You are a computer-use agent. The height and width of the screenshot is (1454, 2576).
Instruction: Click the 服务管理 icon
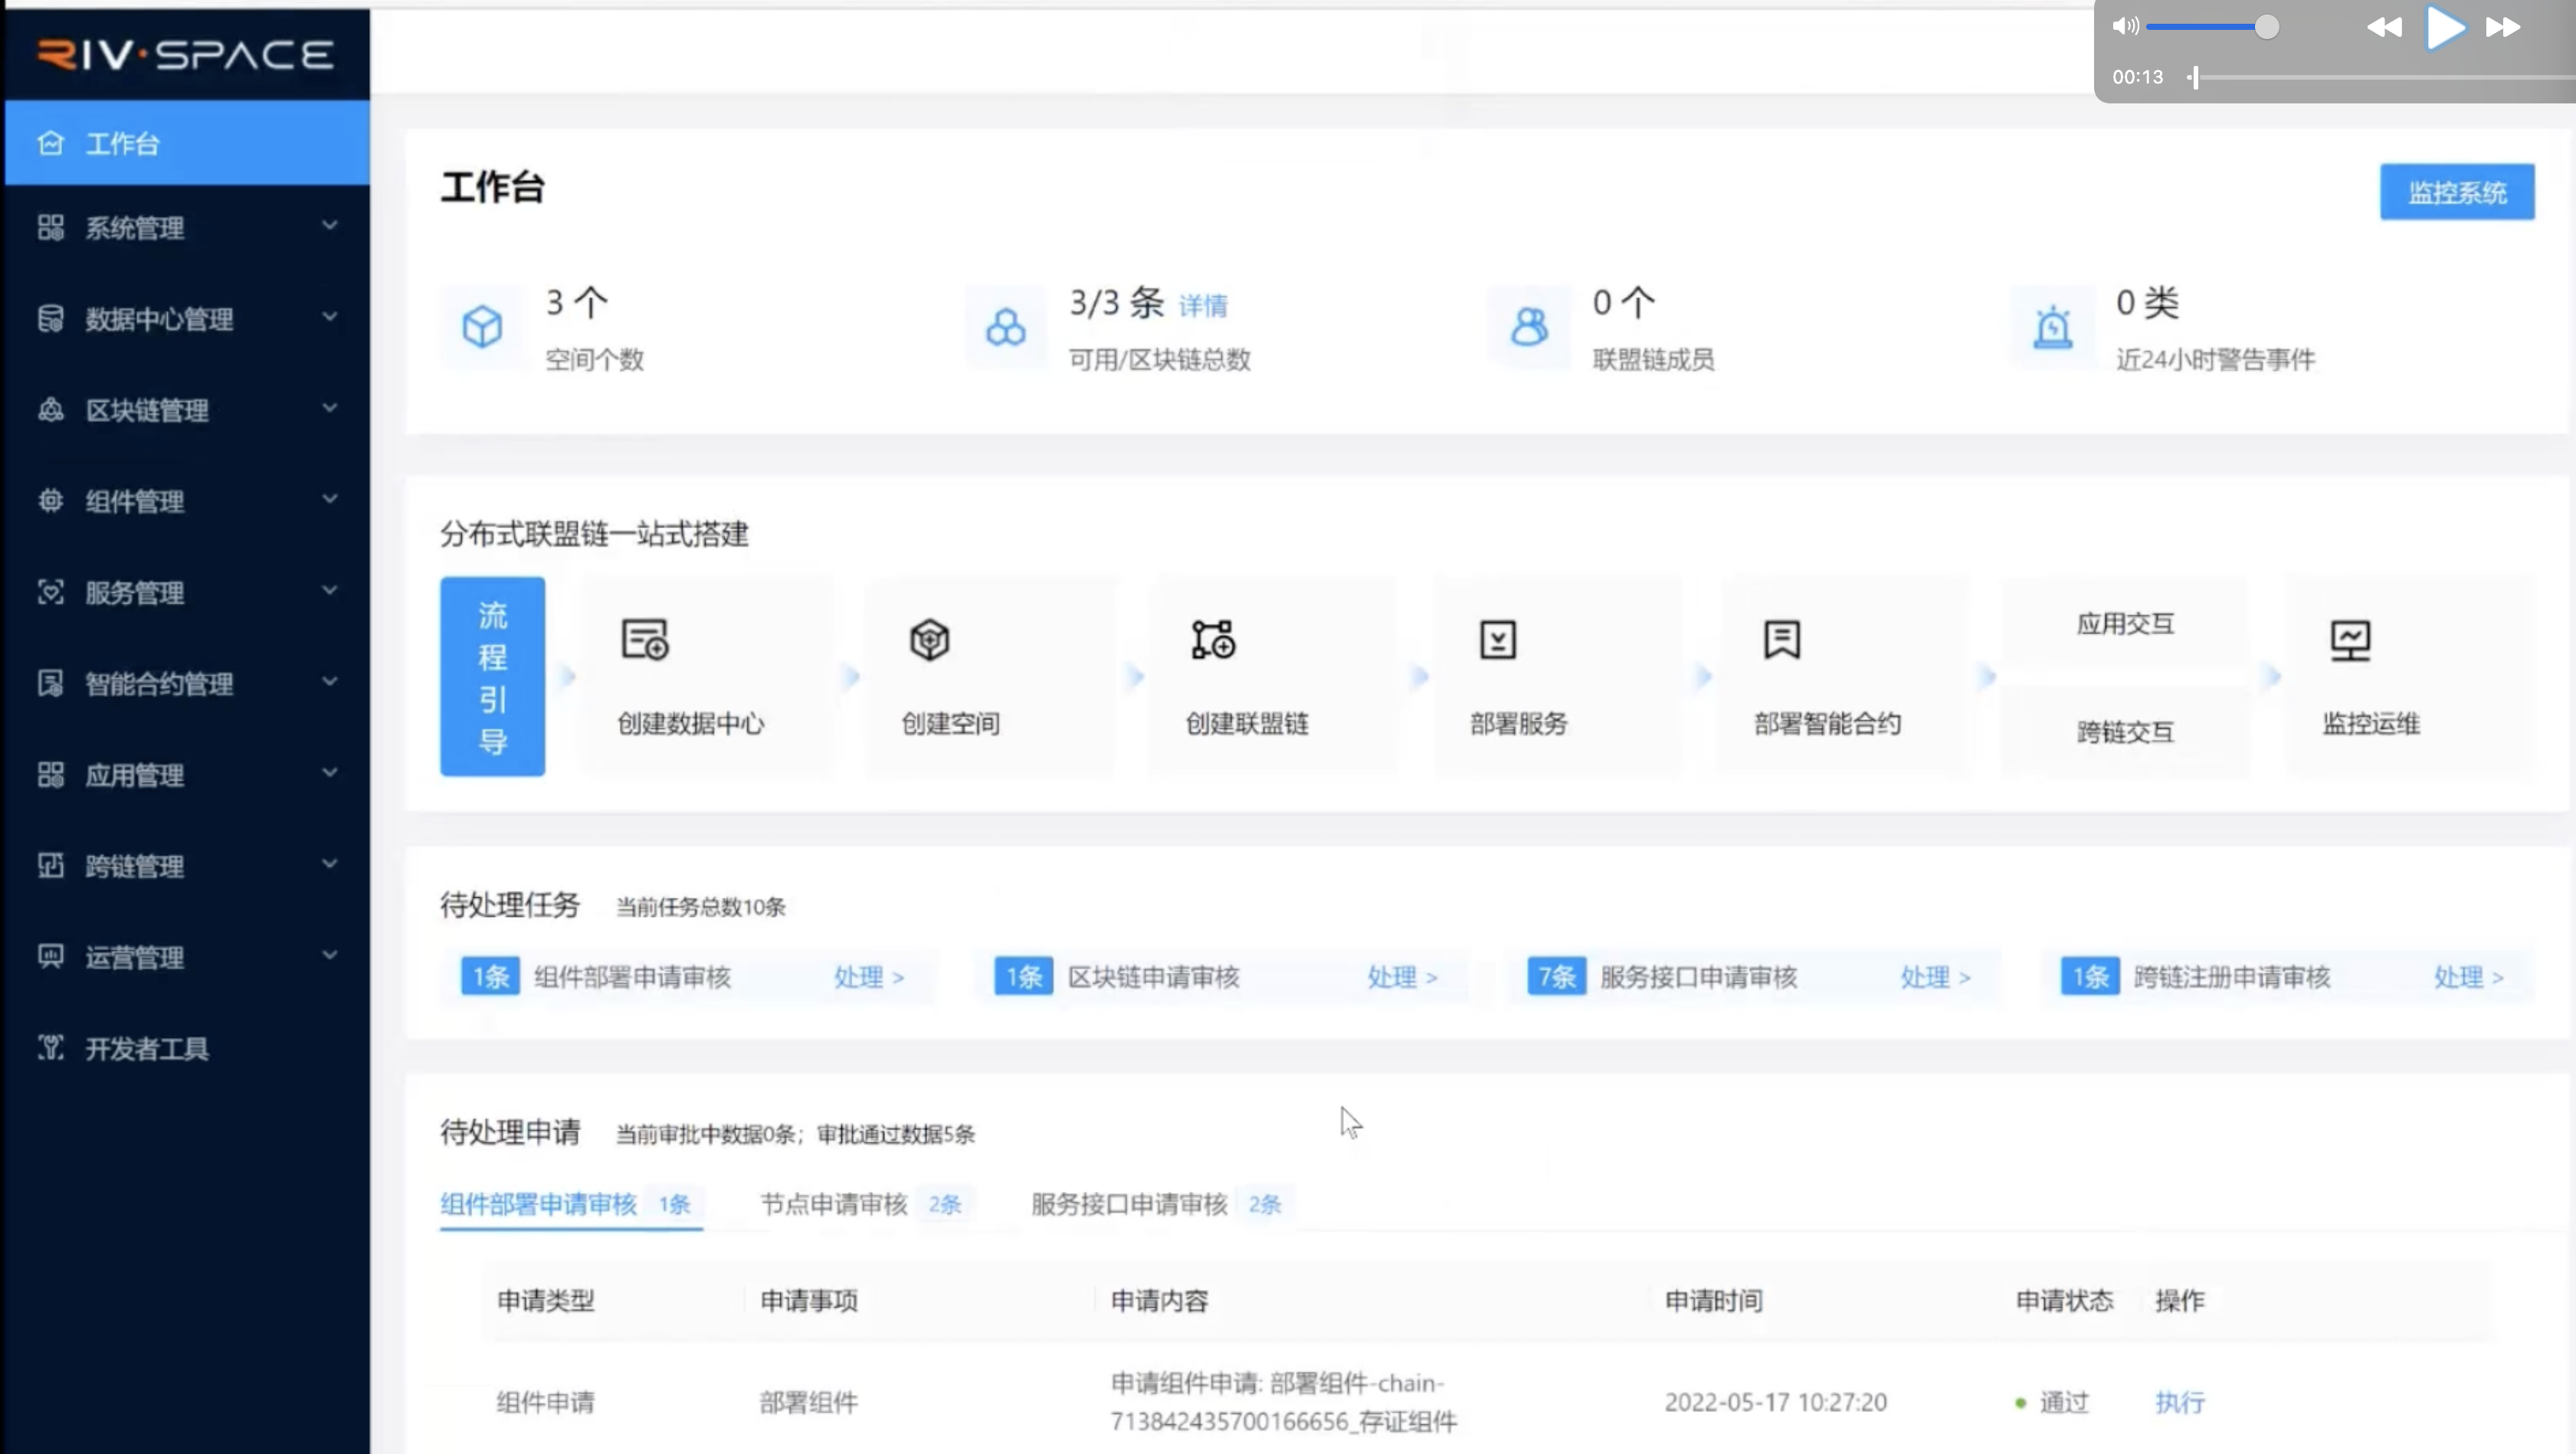pyautogui.click(x=51, y=592)
